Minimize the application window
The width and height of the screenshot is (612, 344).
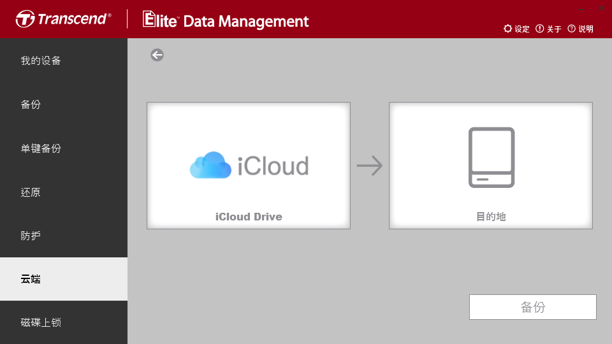tap(581, 8)
